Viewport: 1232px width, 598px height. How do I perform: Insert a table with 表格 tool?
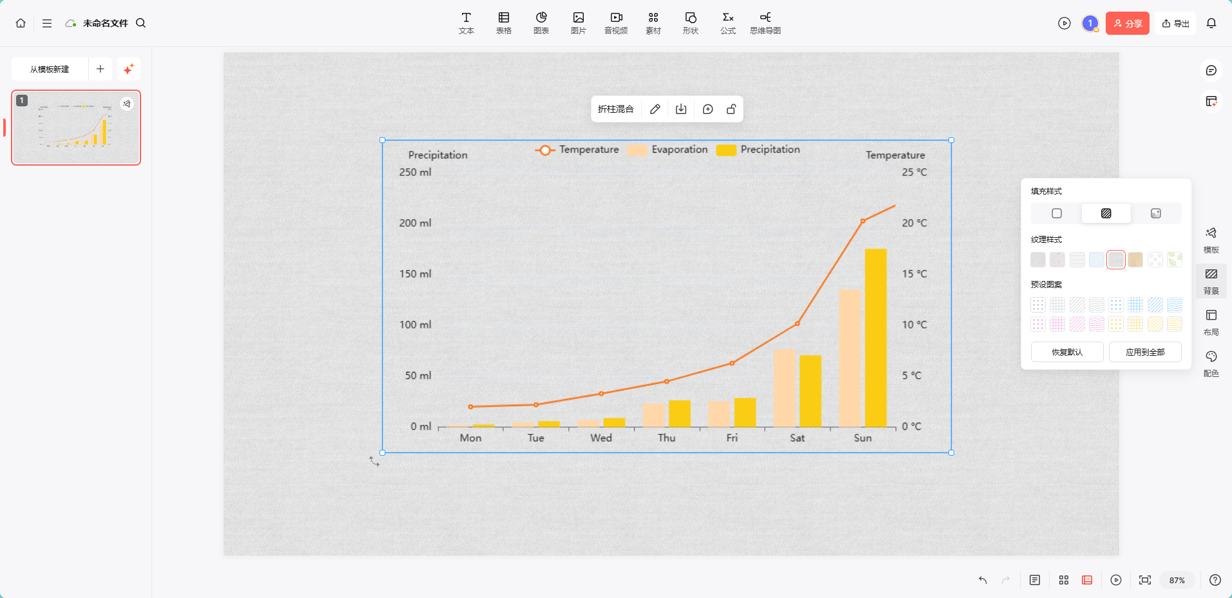coord(504,23)
